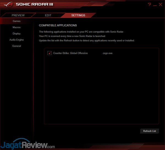The image size is (165, 150).
Task: Click the csgo.exe executable name
Action: tap(108, 53)
